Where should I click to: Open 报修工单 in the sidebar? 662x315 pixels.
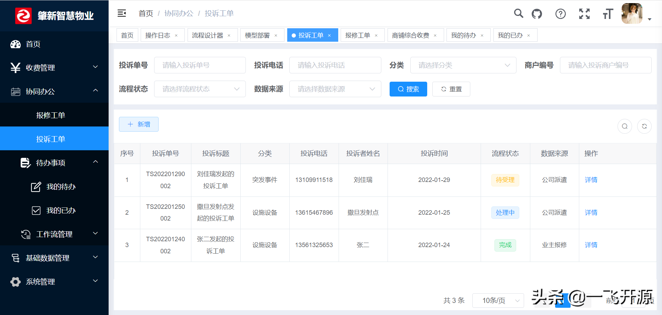coord(54,115)
